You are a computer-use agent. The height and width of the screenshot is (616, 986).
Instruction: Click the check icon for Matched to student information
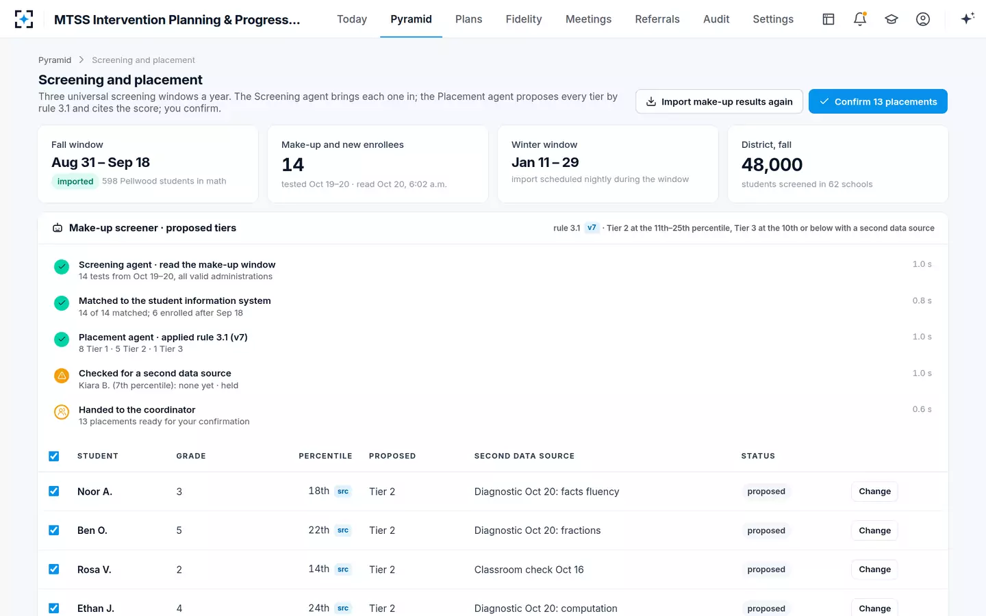click(x=62, y=303)
